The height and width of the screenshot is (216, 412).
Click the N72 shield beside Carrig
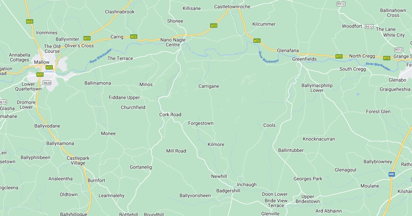coord(134,37)
